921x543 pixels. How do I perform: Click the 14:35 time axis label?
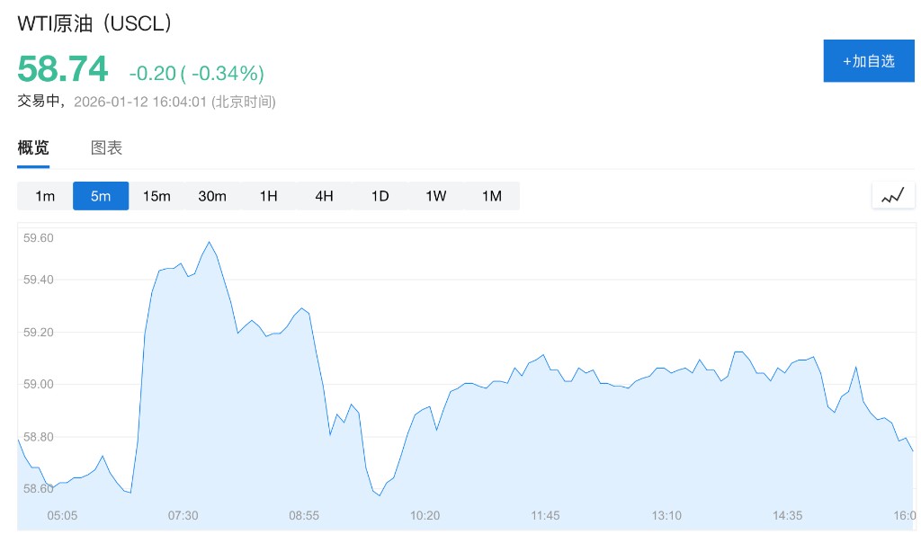787,515
